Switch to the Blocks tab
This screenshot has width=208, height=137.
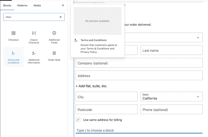pos(7,5)
